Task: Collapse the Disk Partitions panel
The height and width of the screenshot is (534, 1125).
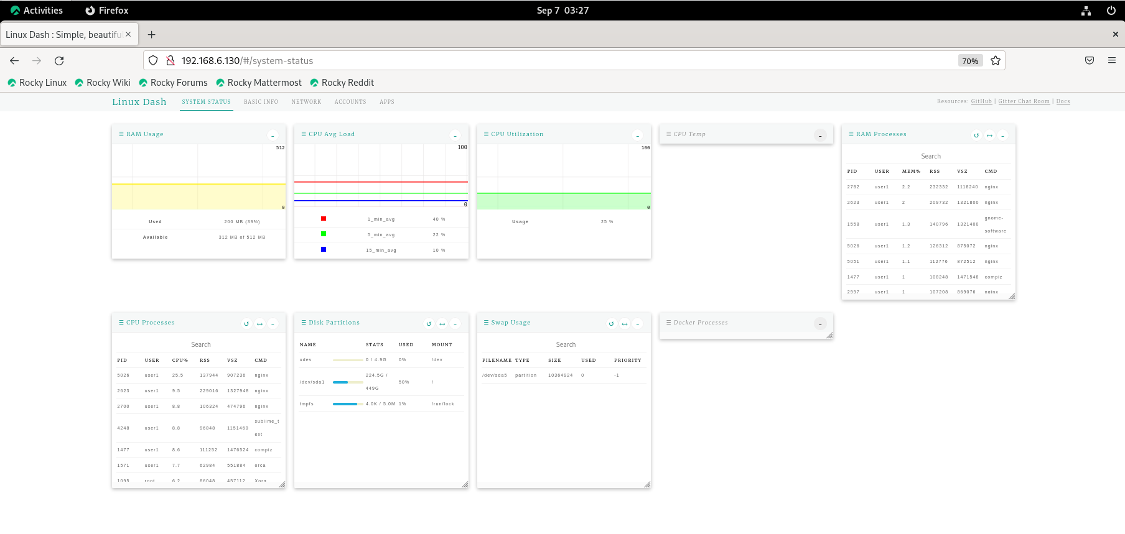Action: coord(455,323)
